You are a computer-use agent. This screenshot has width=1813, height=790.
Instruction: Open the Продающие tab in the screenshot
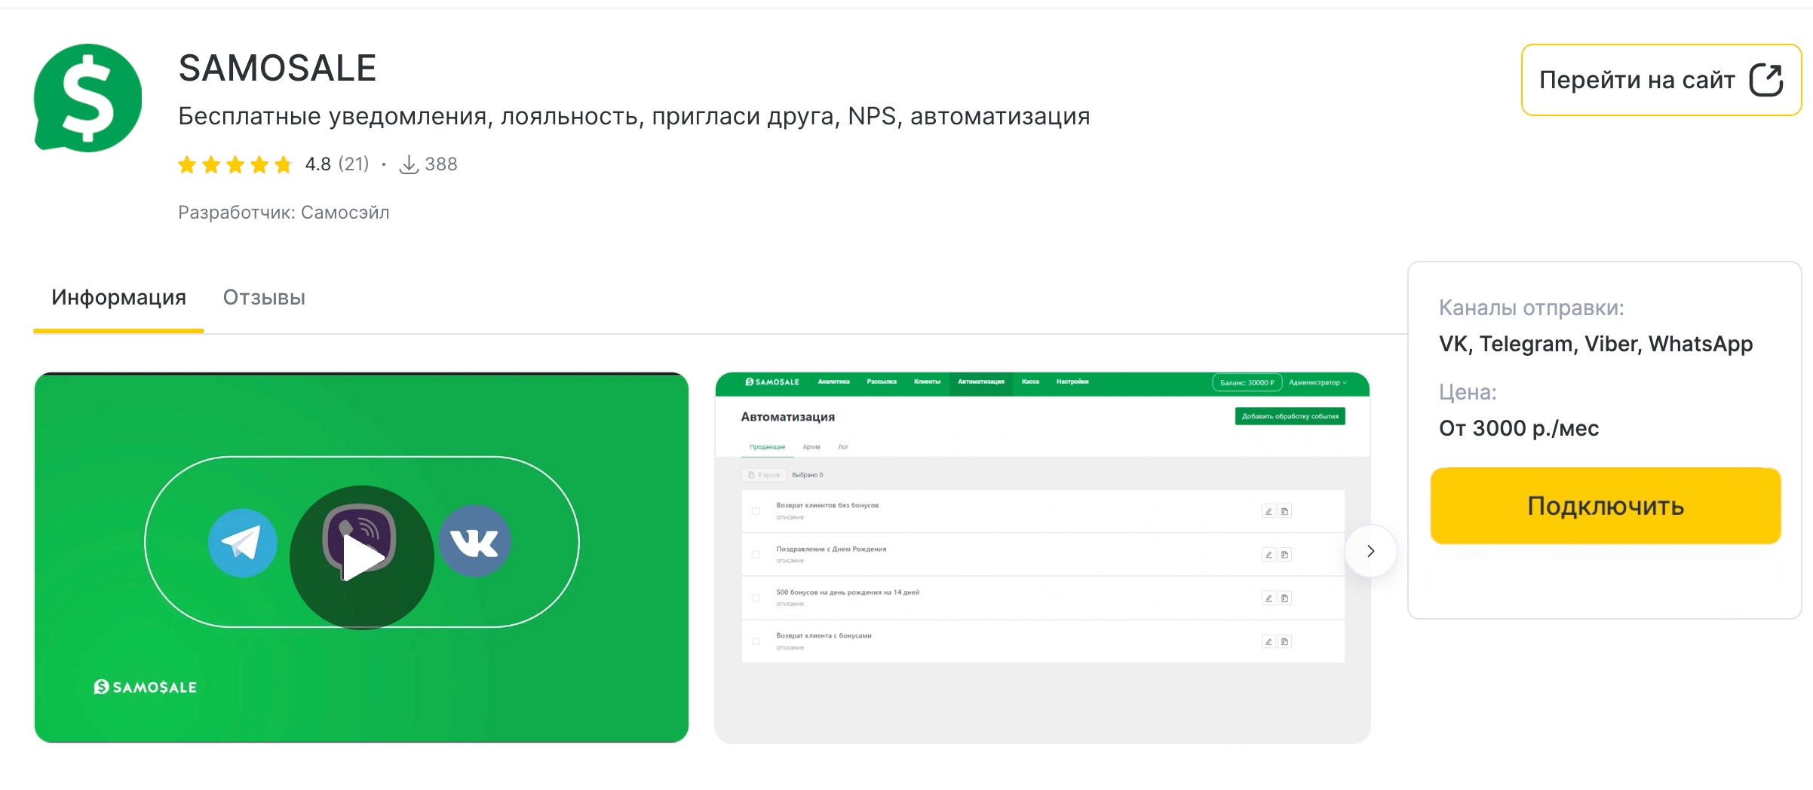click(767, 447)
